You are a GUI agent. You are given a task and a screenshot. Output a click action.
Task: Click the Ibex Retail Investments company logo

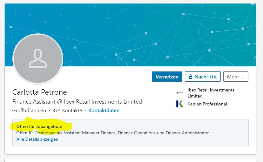pyautogui.click(x=180, y=93)
